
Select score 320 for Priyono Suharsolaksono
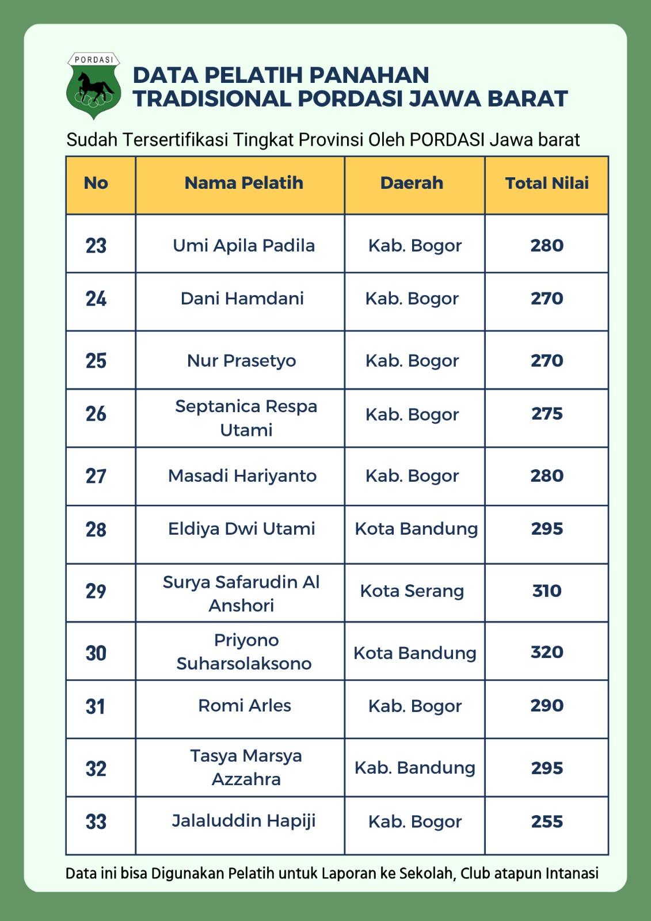547,652
